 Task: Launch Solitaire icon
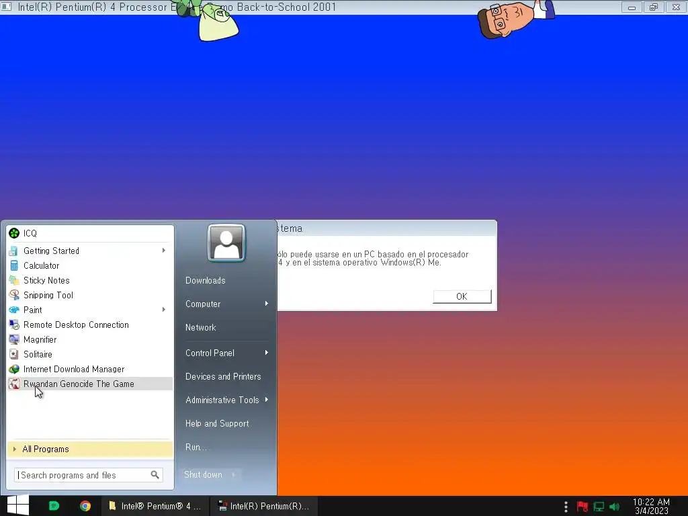(x=14, y=354)
